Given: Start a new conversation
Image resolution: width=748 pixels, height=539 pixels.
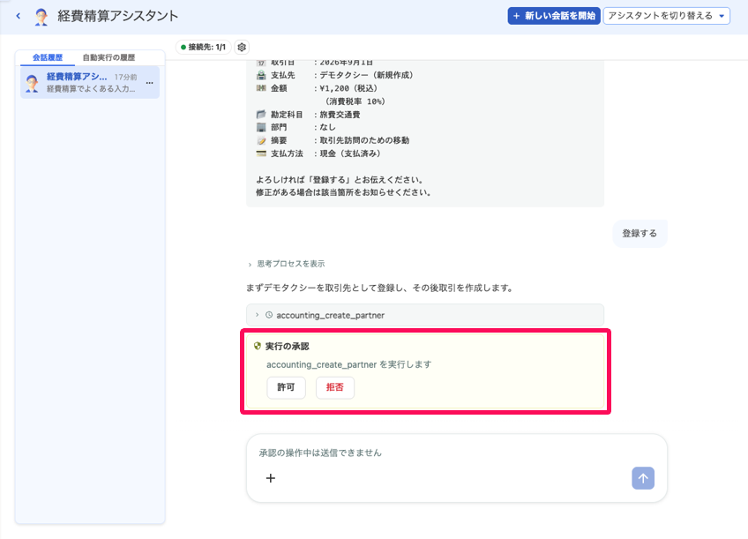Looking at the screenshot, I should [x=553, y=16].
